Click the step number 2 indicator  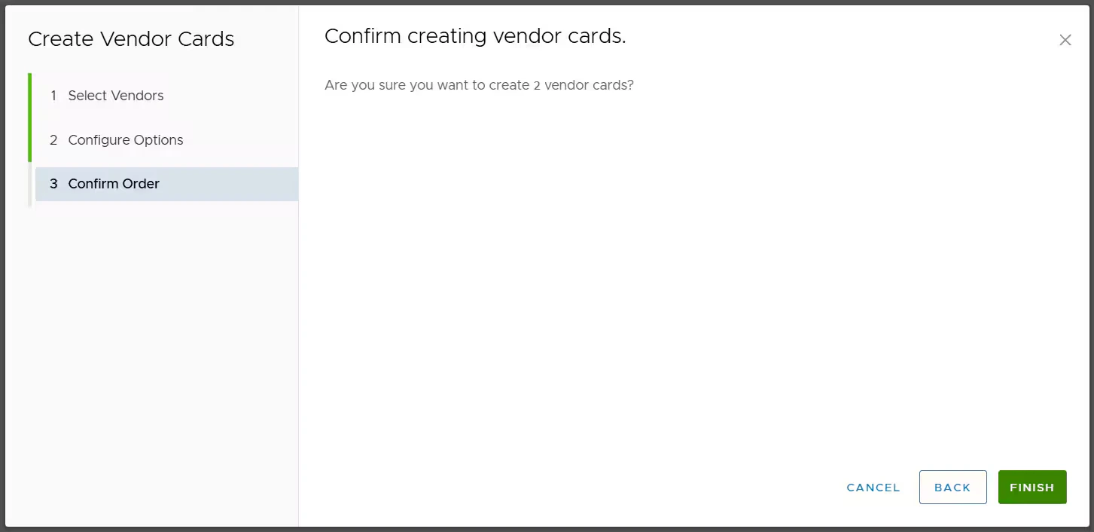tap(53, 140)
